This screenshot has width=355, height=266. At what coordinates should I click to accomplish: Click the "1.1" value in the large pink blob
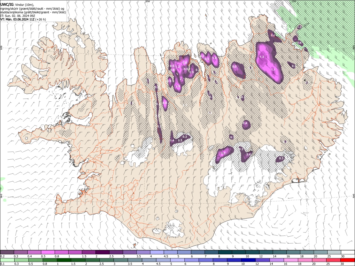[x=273, y=70]
